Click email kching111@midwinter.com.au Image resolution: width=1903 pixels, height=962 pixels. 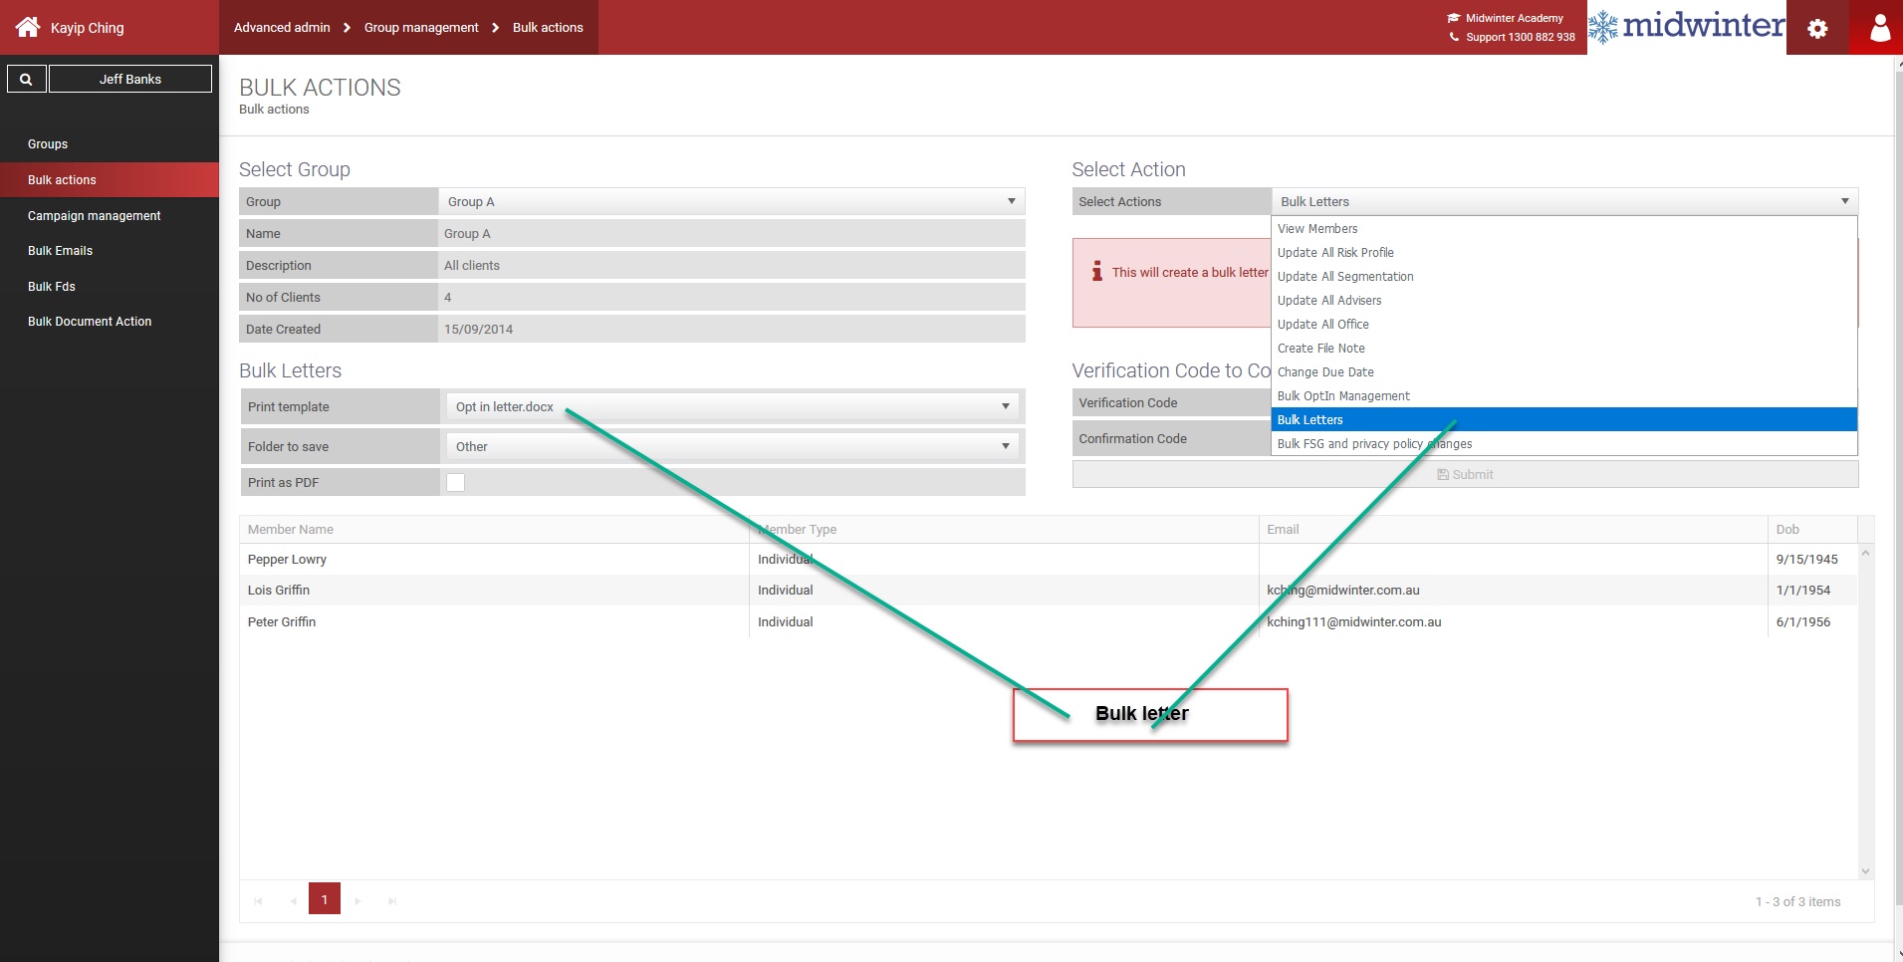pyautogui.click(x=1353, y=622)
